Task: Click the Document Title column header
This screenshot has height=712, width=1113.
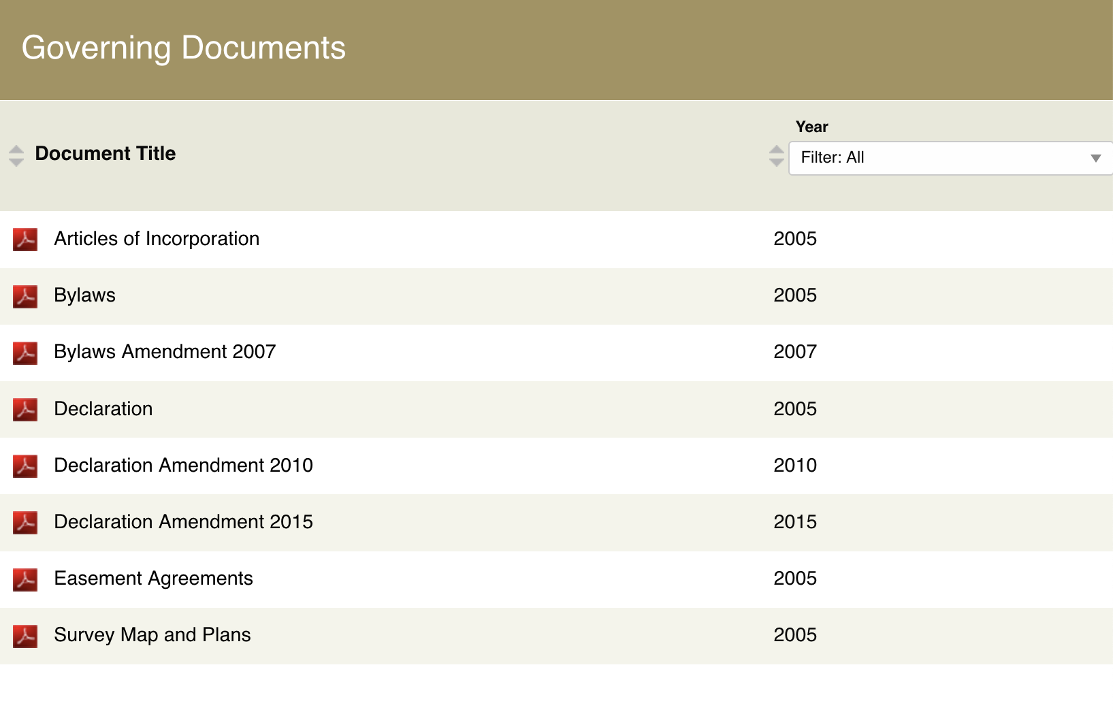Action: (x=106, y=154)
